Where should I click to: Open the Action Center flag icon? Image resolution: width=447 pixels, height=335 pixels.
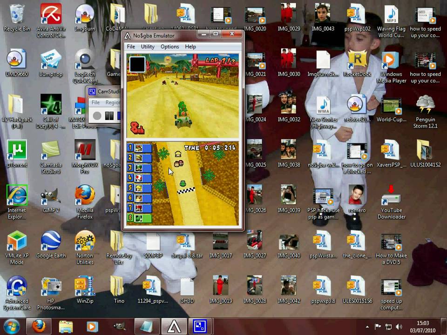tap(378, 327)
